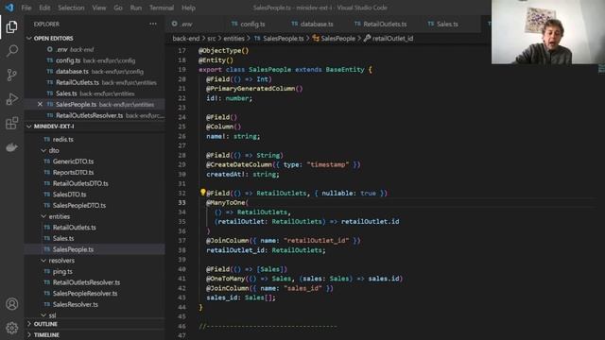Click src in breadcrumb path
Viewport: 605px width, 340px height.
pyautogui.click(x=212, y=38)
